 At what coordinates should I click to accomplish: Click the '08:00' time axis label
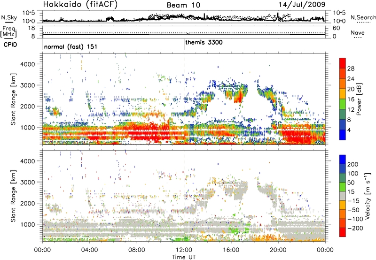(x=137, y=250)
